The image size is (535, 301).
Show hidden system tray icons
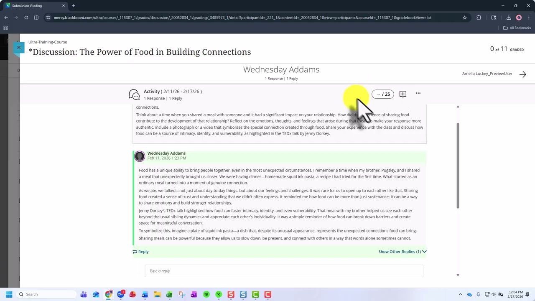pyautogui.click(x=461, y=294)
